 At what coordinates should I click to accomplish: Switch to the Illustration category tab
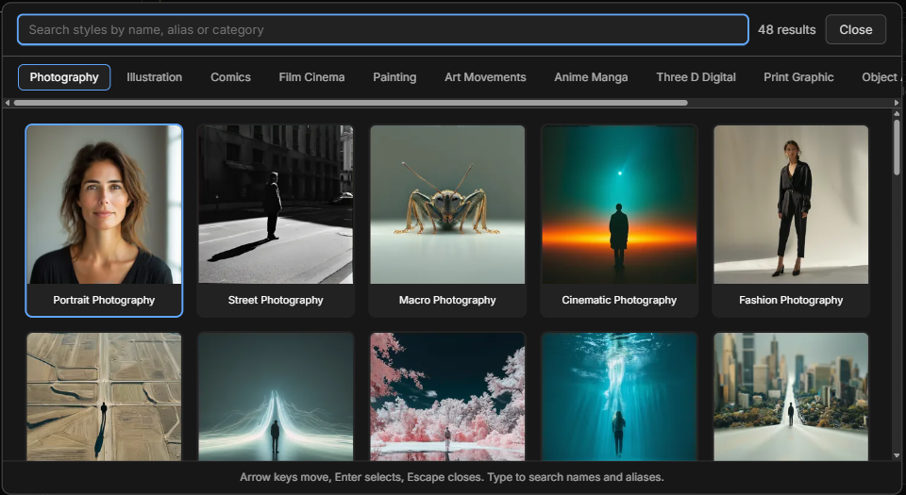click(154, 77)
